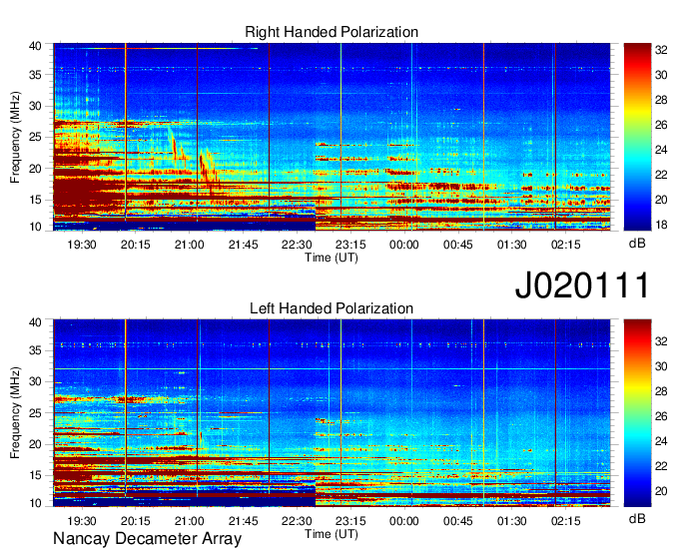The image size is (679, 551).
Task: Click the 21:45 time tick on Right Handed plot
Action: [x=243, y=245]
